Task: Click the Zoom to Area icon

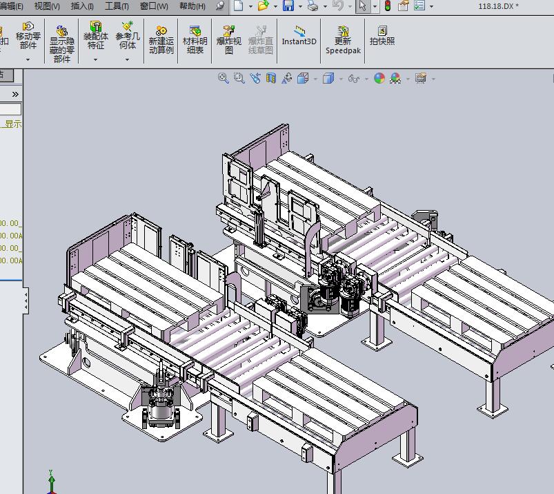Action: (239, 78)
